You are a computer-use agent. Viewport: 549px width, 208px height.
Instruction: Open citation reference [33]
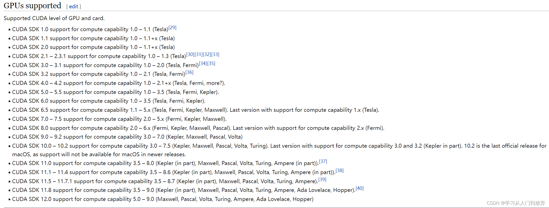click(x=215, y=54)
